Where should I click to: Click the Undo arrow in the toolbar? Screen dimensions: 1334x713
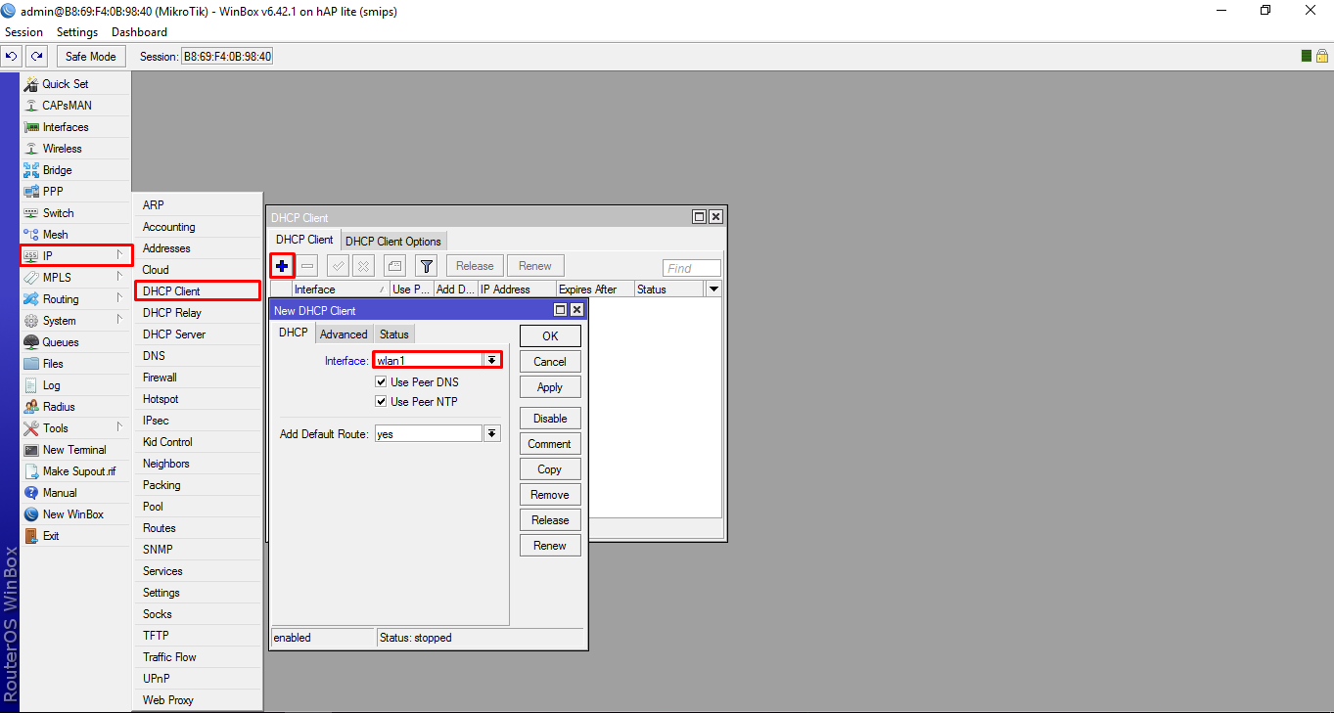tap(13, 56)
